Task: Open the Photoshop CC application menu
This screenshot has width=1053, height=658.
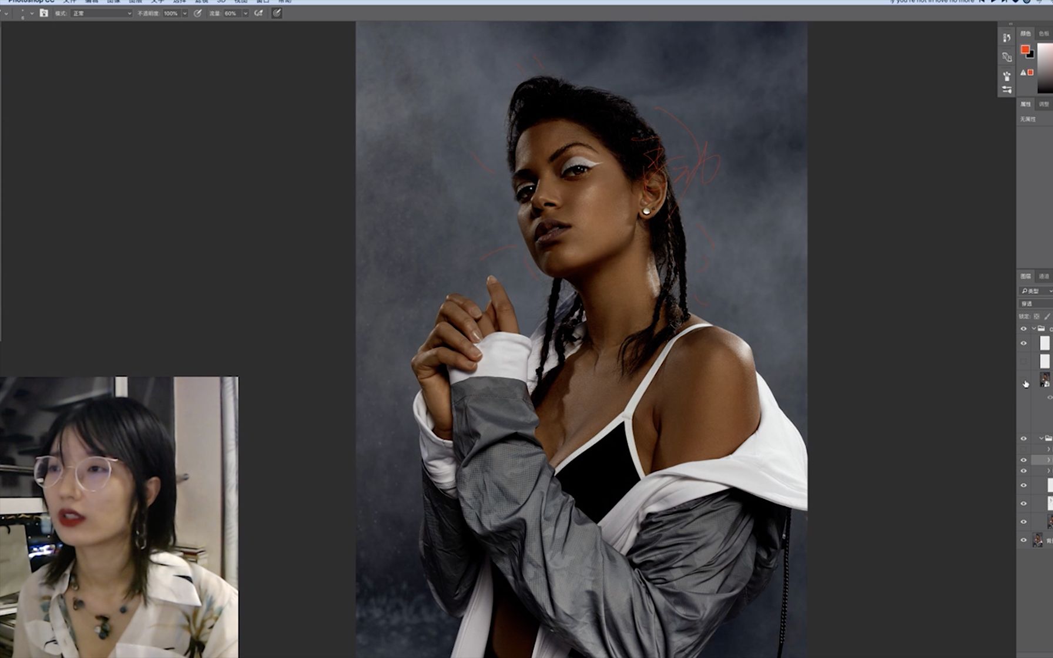Action: (31, 2)
